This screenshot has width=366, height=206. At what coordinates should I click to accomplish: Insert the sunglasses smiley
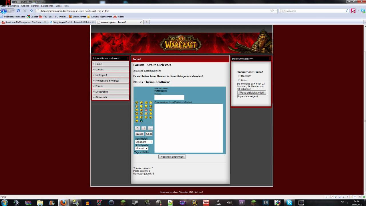coord(146,106)
